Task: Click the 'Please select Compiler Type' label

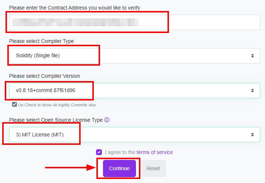Action: pos(41,41)
